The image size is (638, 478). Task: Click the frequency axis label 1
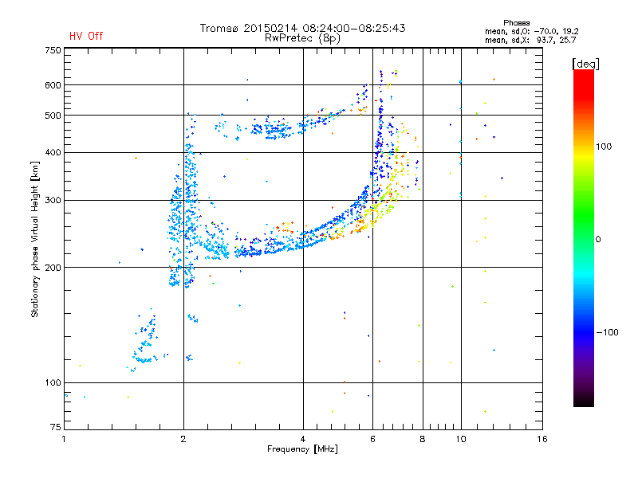coord(65,439)
